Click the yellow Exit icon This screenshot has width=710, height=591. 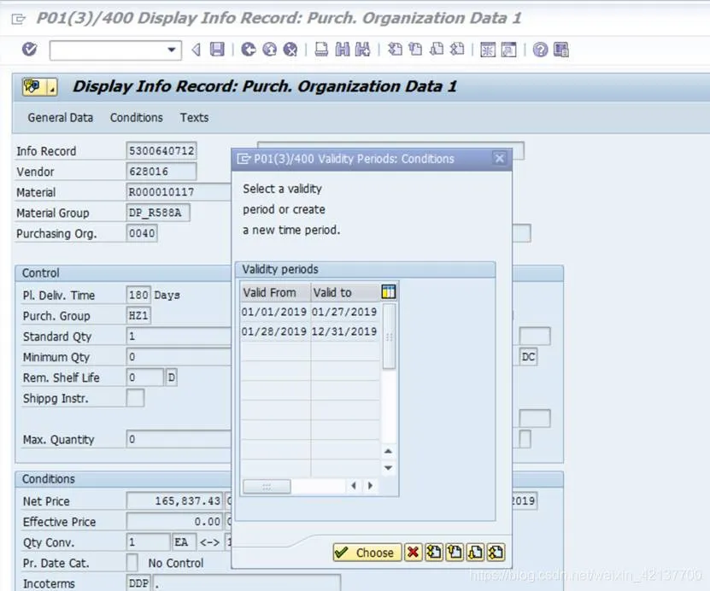(269, 50)
